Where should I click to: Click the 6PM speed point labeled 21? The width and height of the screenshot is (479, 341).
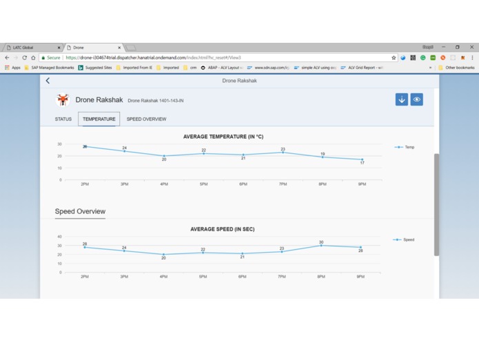(x=242, y=253)
